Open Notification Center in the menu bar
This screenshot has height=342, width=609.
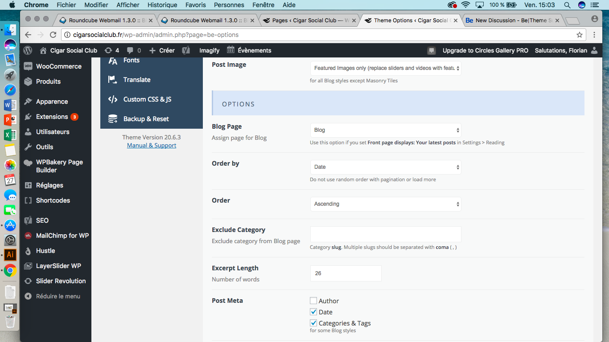594,5
